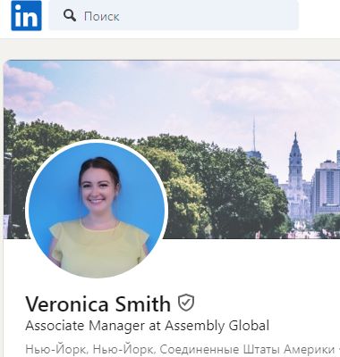The height and width of the screenshot is (357, 340).
Task: Click the Associate Manager headline text
Action: (x=147, y=326)
